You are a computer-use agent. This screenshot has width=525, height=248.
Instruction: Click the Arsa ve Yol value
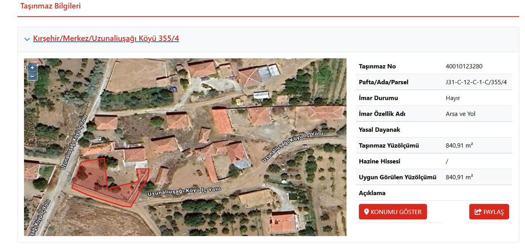click(x=460, y=114)
